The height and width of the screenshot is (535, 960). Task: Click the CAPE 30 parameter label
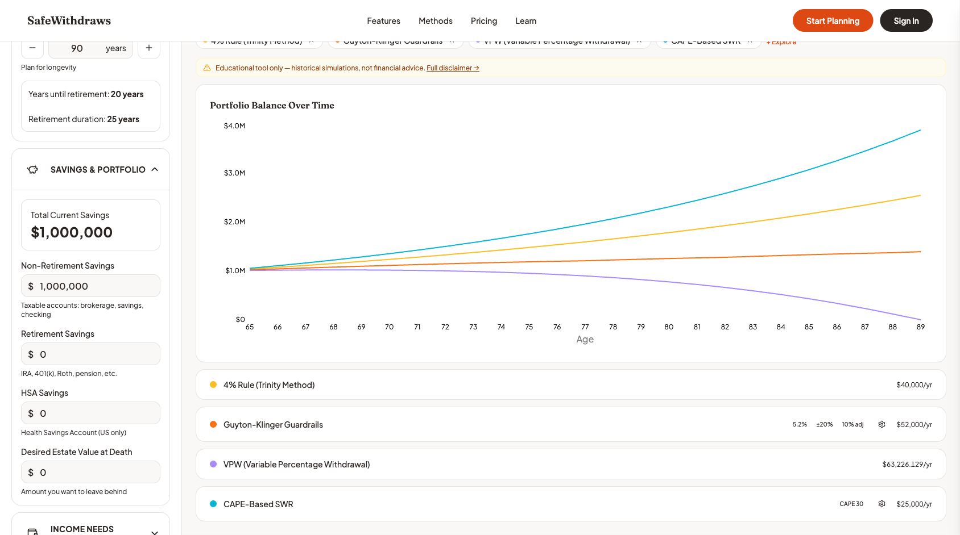pyautogui.click(x=851, y=504)
